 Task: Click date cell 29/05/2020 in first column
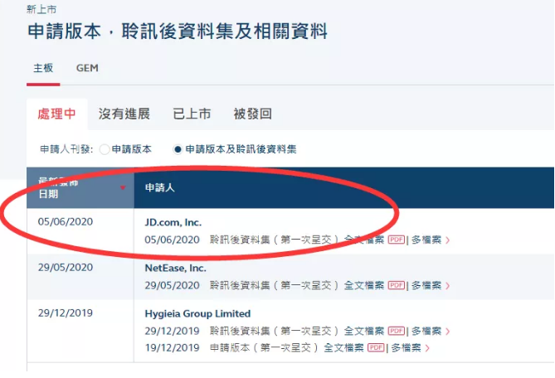pos(66,267)
